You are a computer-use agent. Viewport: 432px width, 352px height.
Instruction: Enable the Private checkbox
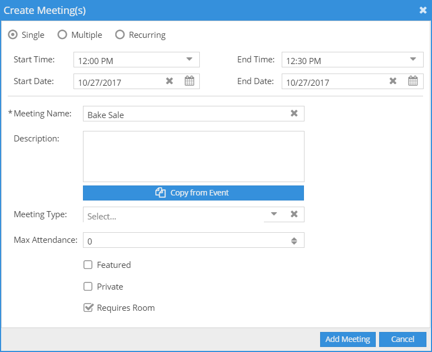pos(88,286)
